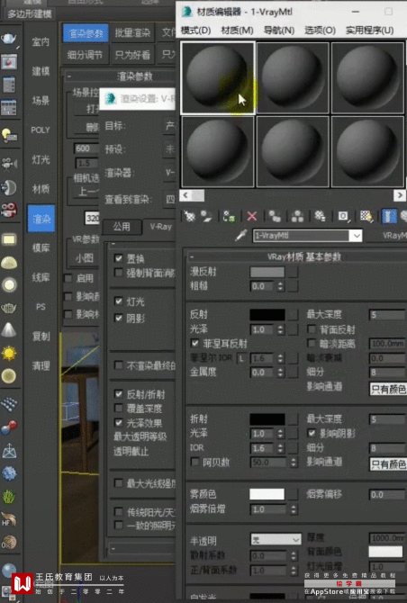Click the grid table icon in left toolbar
This screenshot has width=407, height=603.
pos(8,108)
